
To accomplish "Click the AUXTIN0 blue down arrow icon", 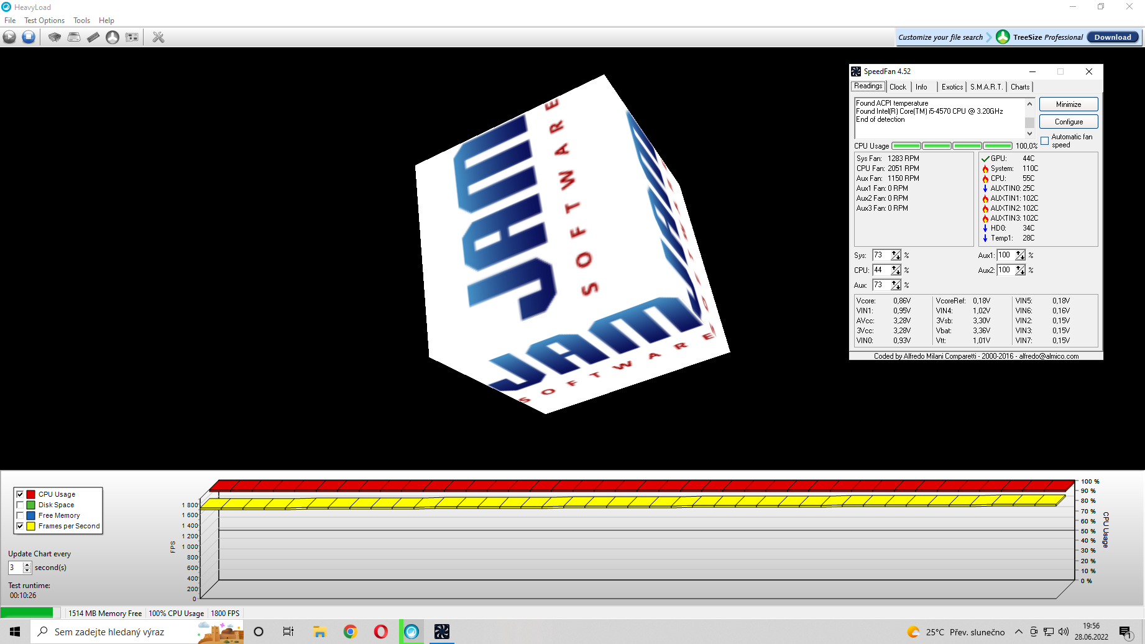I will coord(985,188).
